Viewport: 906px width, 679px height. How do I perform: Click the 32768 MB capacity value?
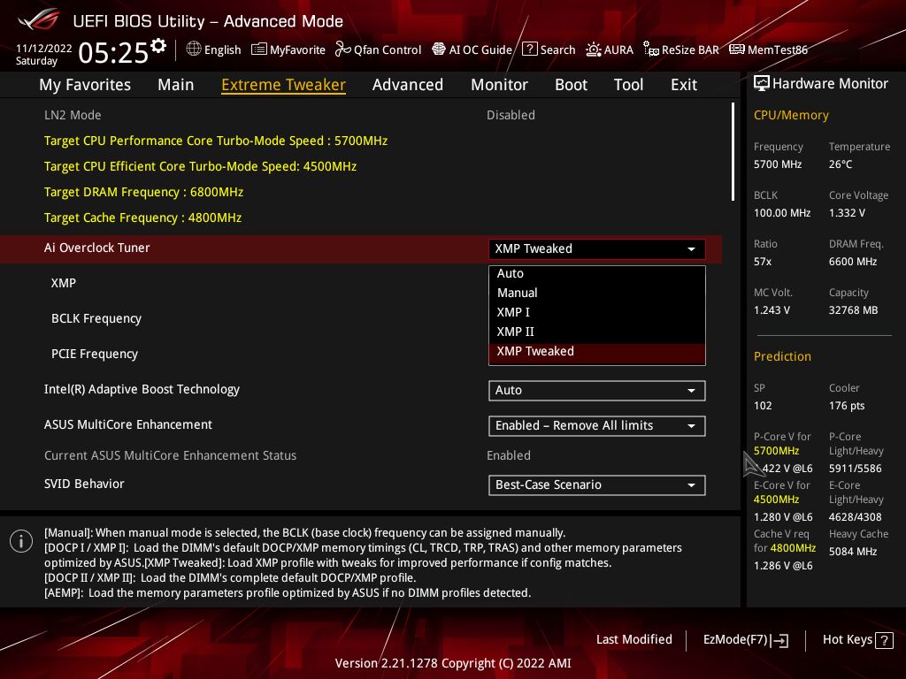coord(854,310)
